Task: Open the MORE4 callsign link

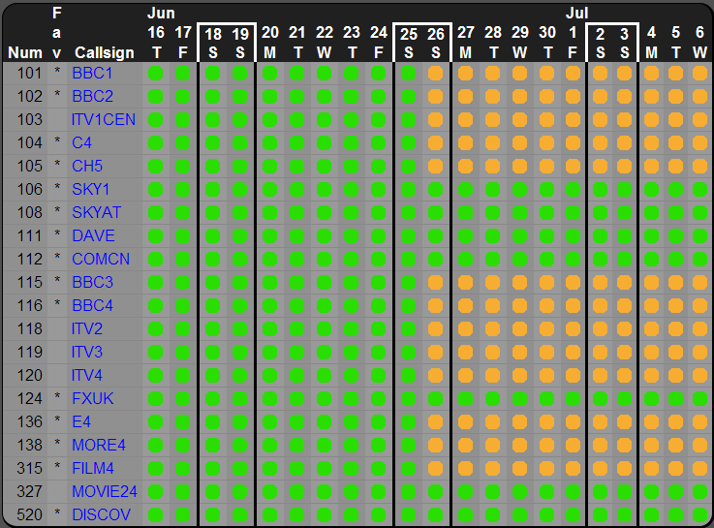Action: click(99, 445)
